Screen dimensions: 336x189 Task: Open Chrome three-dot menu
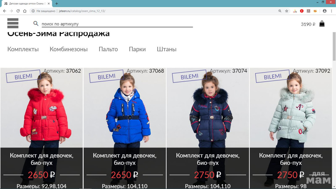[332, 11]
